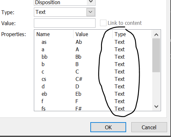
Task: Click the Text type cell in the 'cs' row
Action: pos(119,79)
